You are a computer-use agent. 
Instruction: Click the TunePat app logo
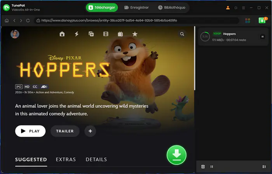click(7, 8)
